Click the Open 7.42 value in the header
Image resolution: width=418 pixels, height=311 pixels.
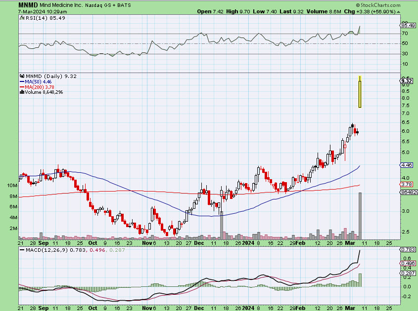211,11
